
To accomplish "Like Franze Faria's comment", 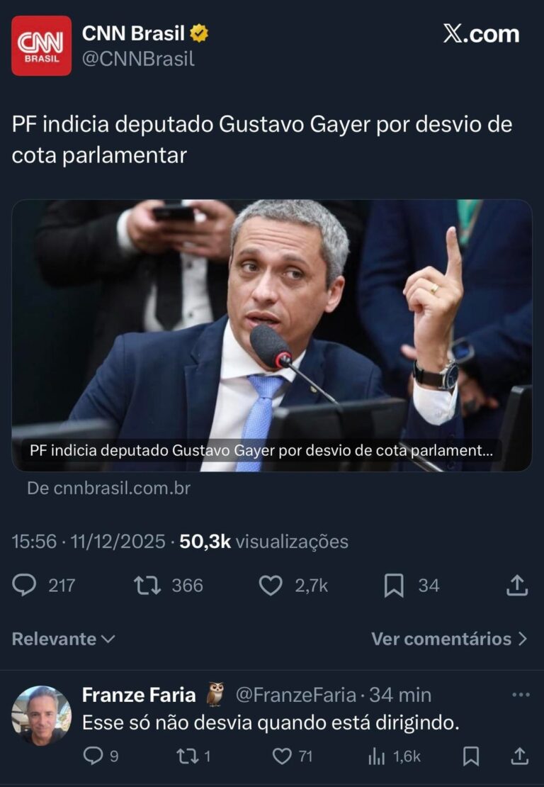I will (282, 757).
